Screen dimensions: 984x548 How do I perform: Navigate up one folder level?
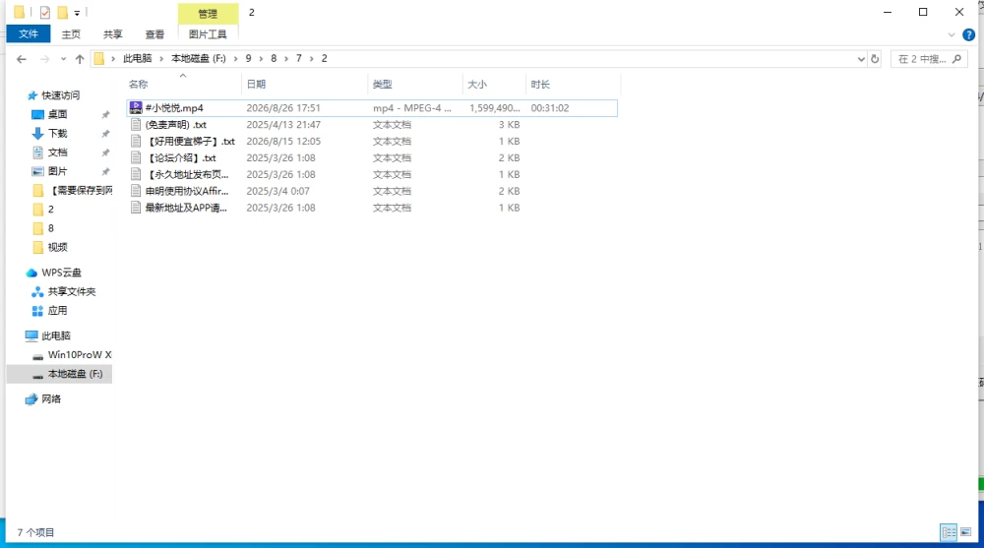(x=79, y=59)
